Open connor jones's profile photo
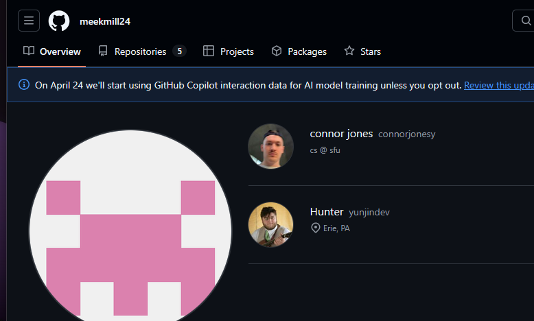 click(x=270, y=146)
